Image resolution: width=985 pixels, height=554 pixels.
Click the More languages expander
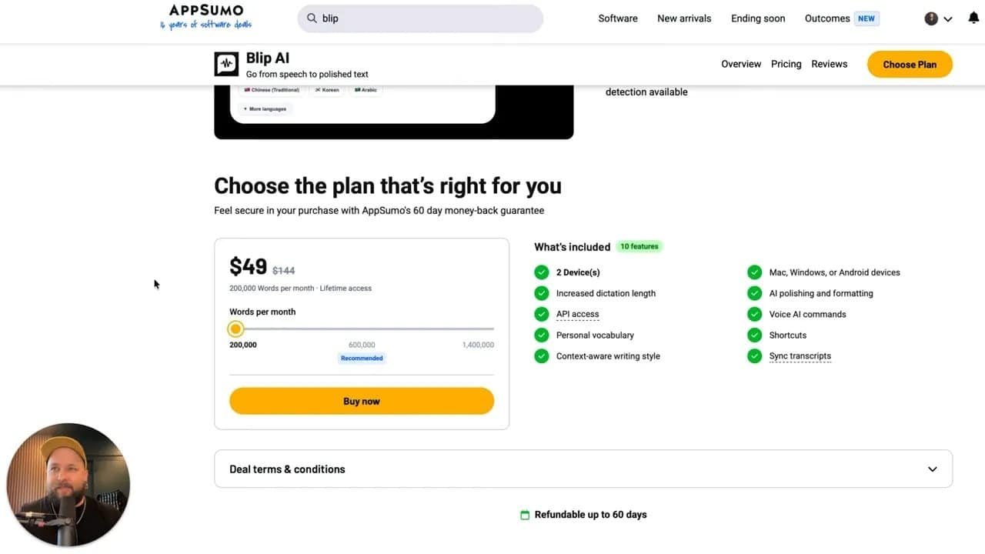coord(265,109)
